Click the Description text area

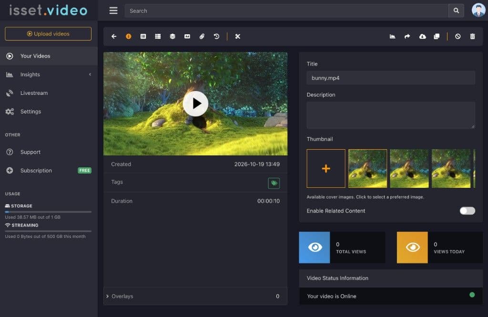(391, 115)
